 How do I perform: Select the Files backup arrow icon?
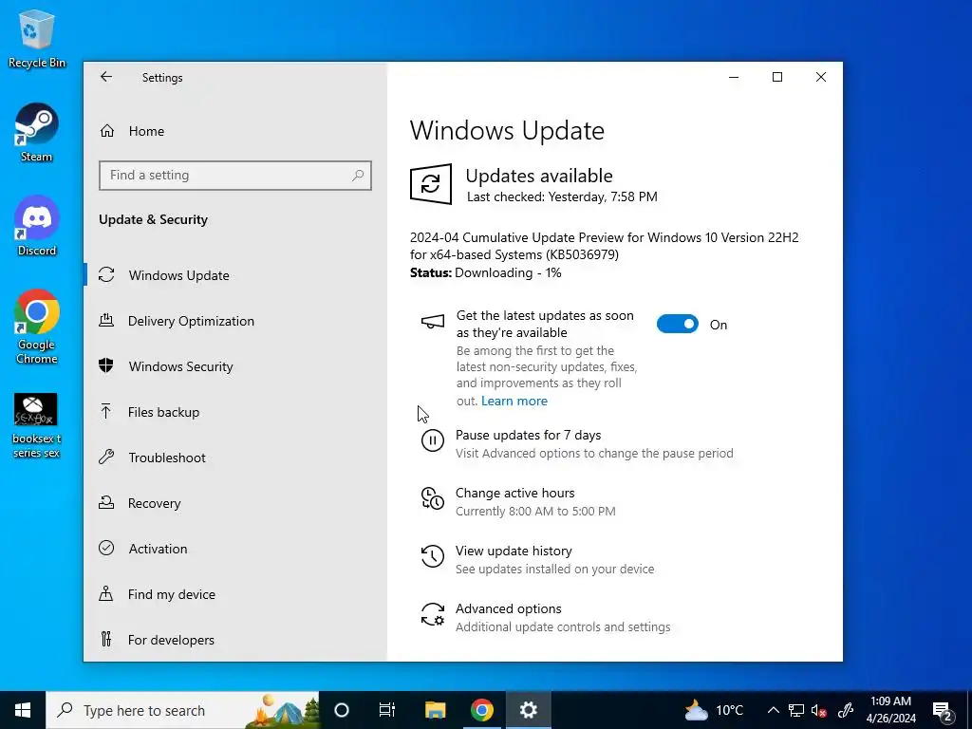(106, 412)
